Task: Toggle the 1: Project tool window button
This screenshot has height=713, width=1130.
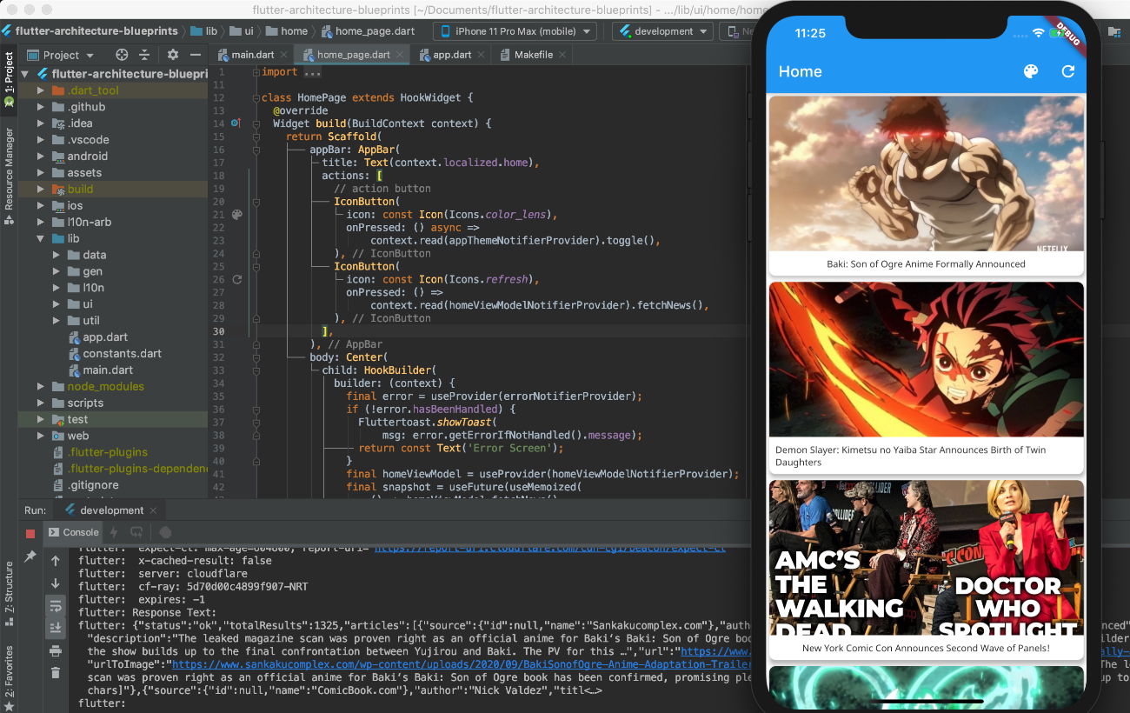Action: (9, 80)
